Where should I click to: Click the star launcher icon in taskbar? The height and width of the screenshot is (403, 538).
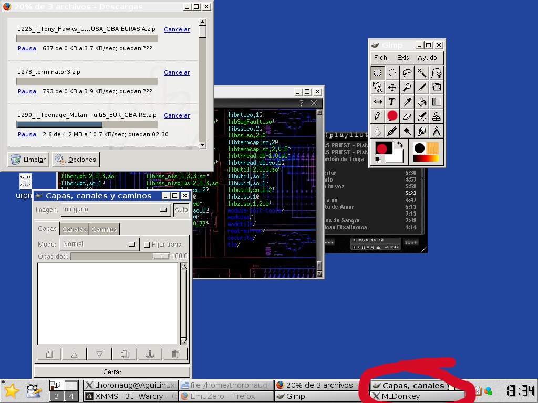11,391
